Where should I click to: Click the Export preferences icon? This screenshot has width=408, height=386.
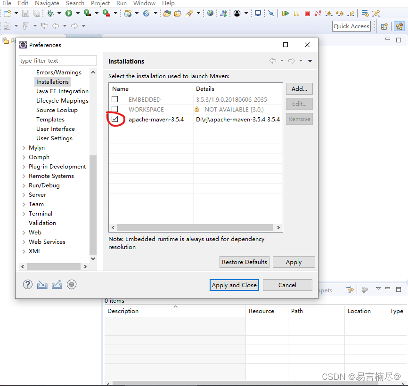point(57,285)
